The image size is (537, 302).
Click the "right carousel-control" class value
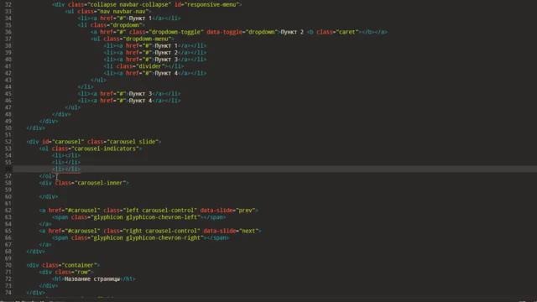tap(161, 231)
